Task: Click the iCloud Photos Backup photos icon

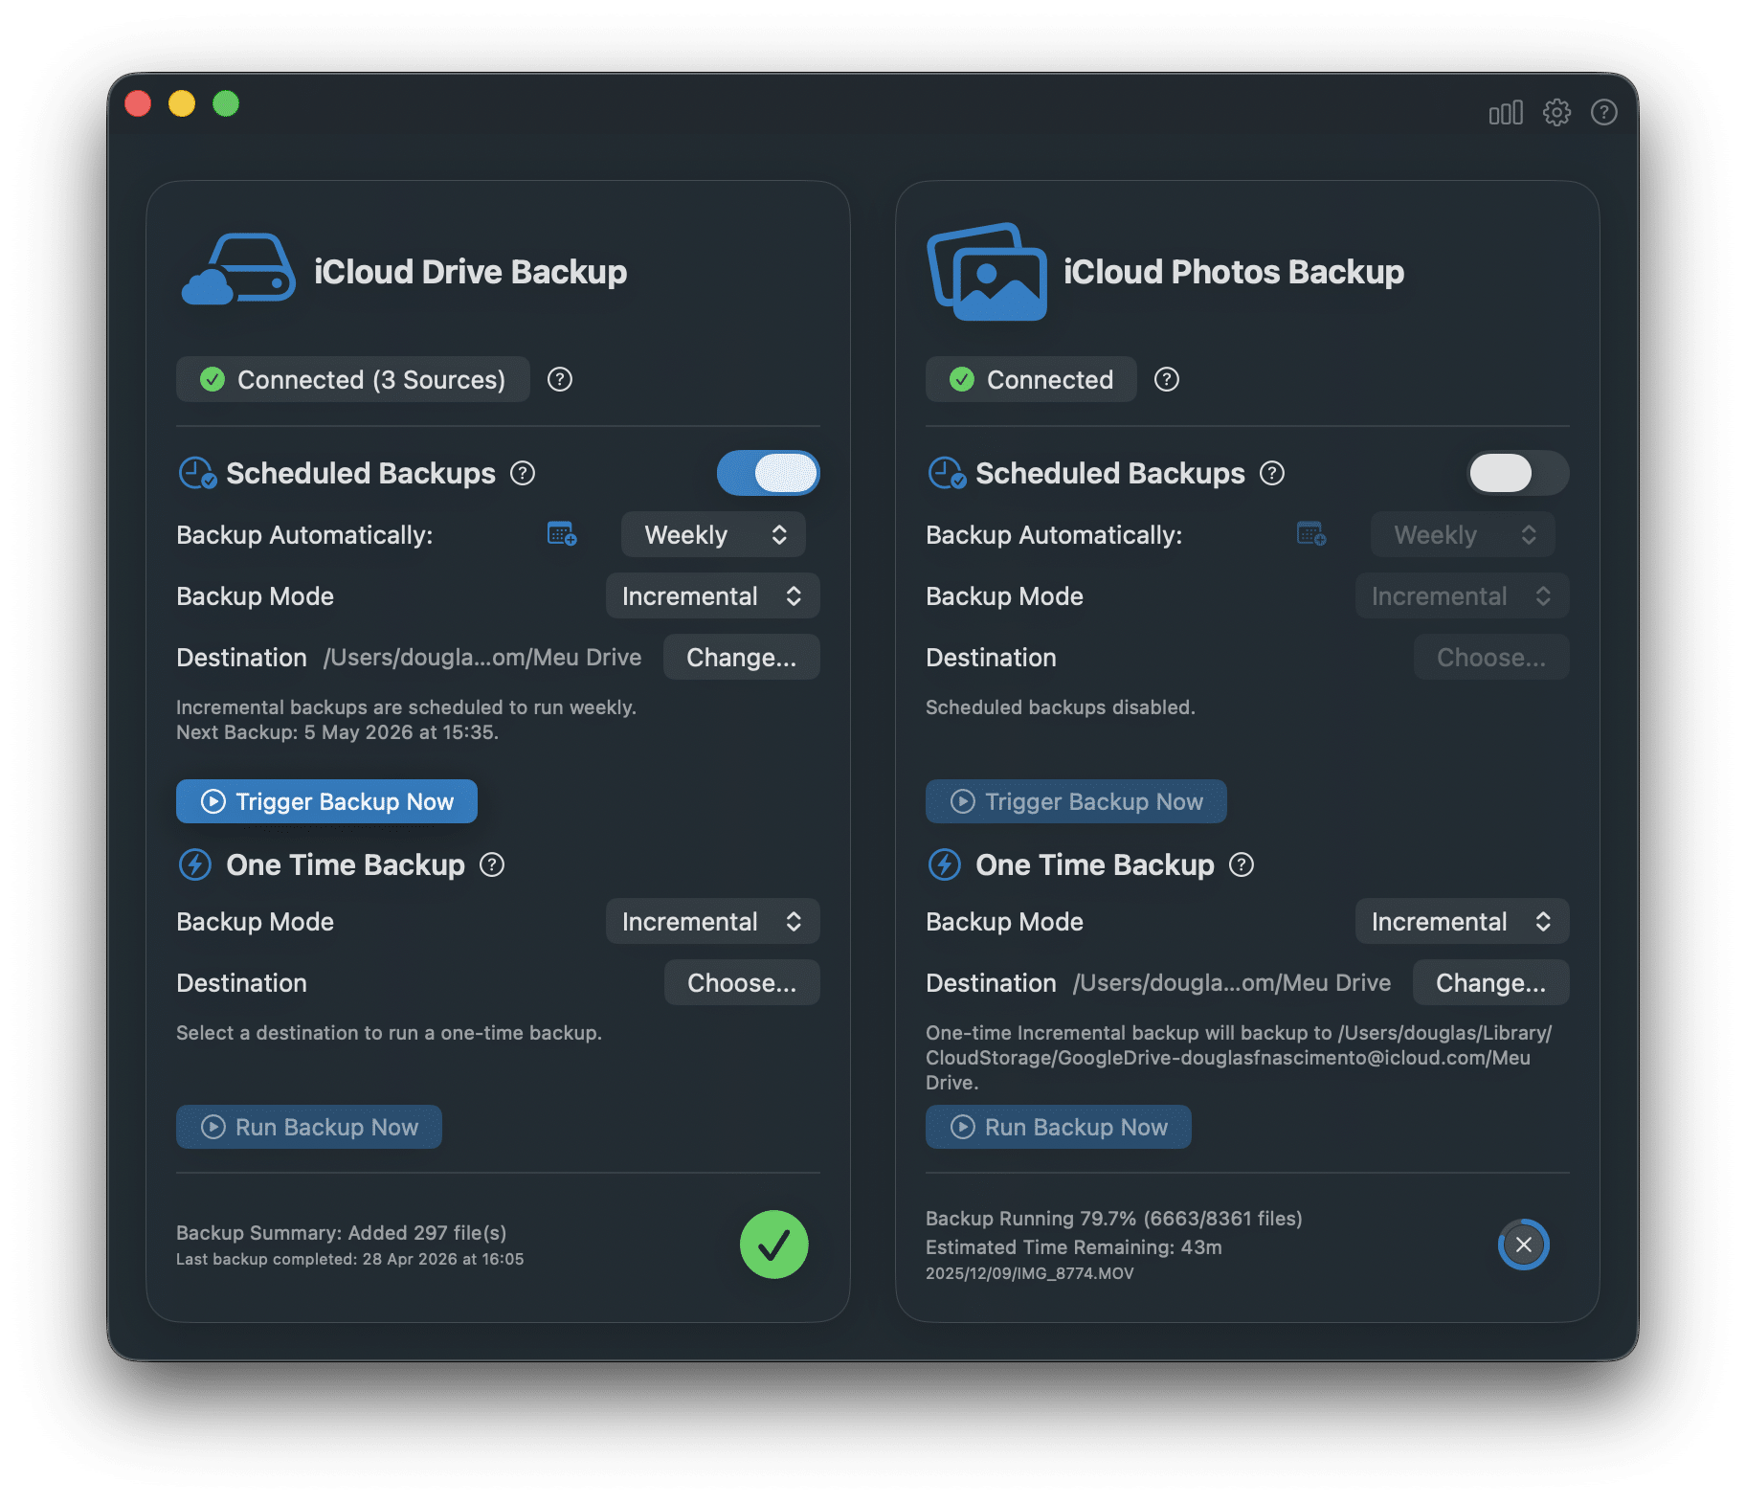Action: pos(987,272)
